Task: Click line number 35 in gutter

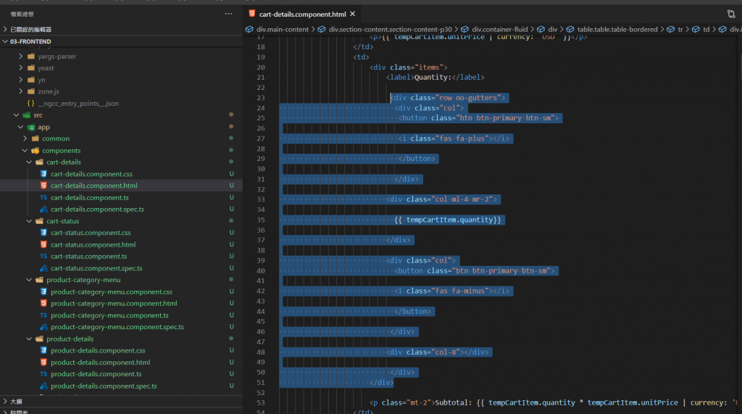Action: tap(261, 220)
